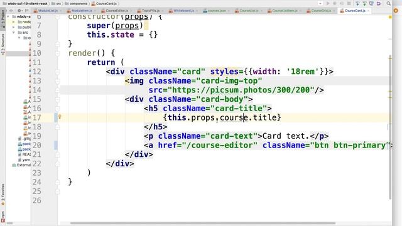Screen dimensions: 402x226
Task: Switch to the ModuleItem.js tab
Action: [x=82, y=11]
